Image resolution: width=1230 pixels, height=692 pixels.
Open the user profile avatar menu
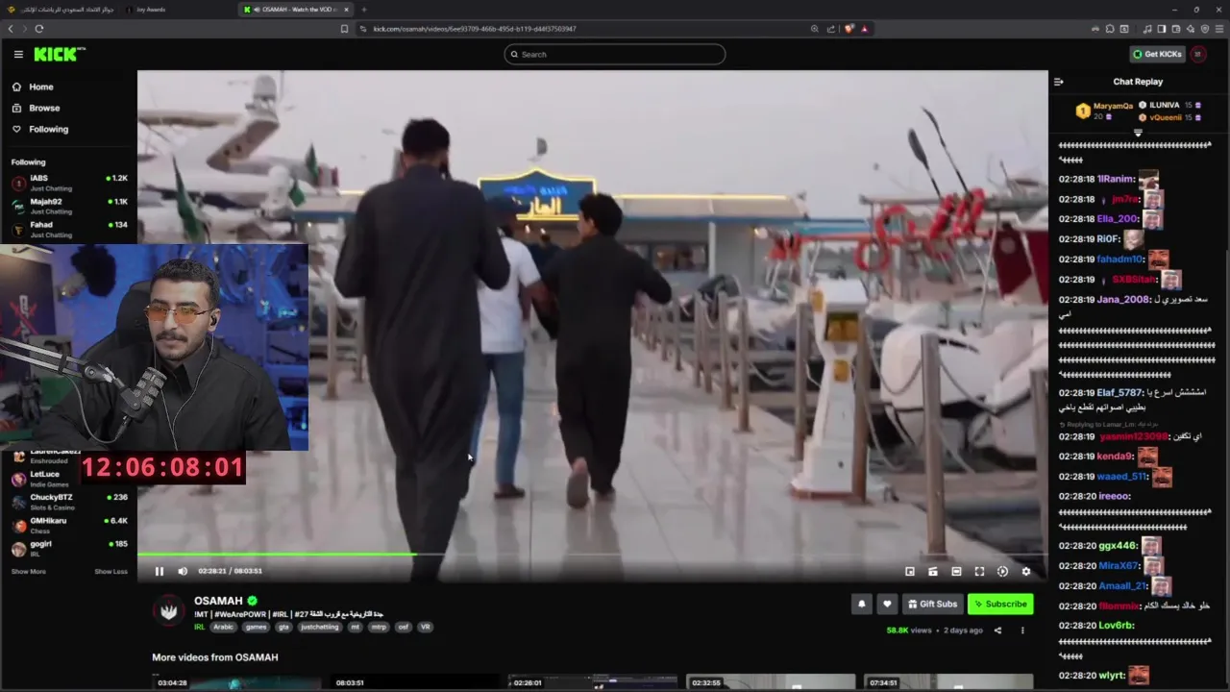click(x=1198, y=55)
